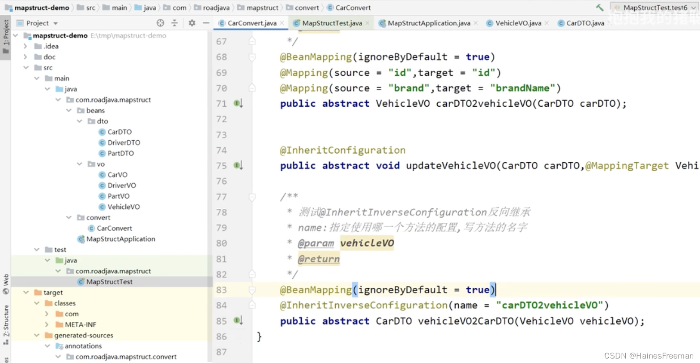700x363 pixels.
Task: Click implemented-method gutter icon on line 85
Action: click(x=238, y=321)
